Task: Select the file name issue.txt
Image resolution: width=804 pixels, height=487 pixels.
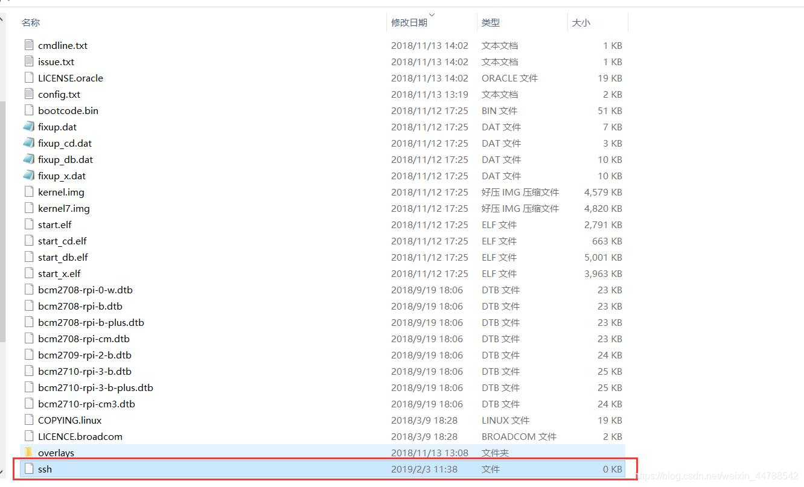Action: point(56,62)
